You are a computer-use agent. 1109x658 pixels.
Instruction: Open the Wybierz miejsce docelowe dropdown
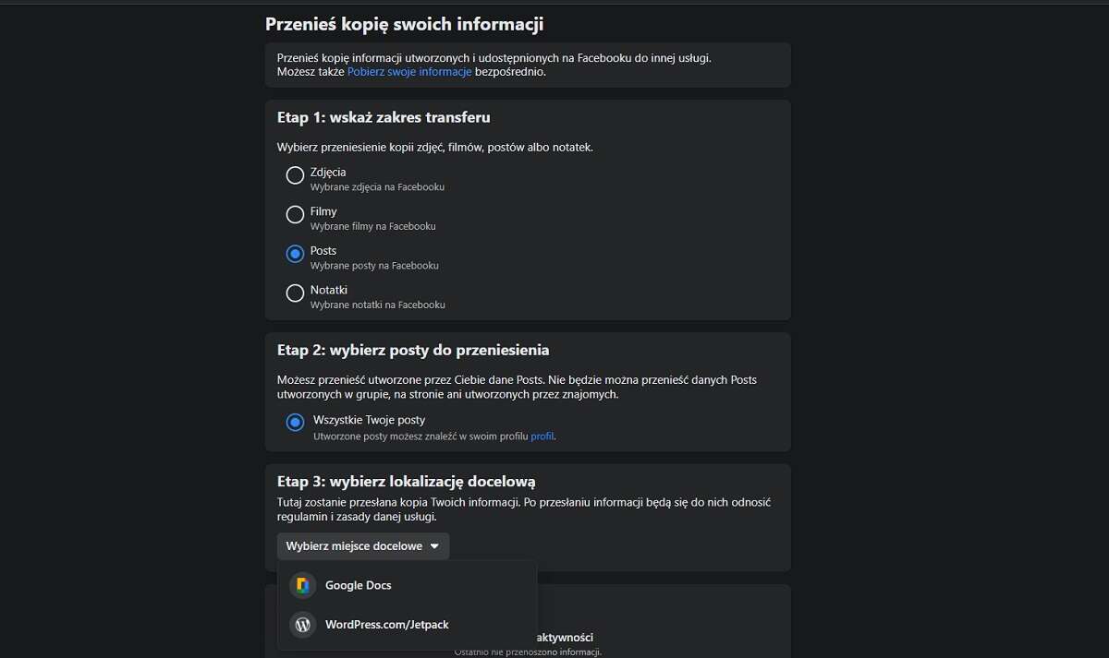tap(362, 545)
